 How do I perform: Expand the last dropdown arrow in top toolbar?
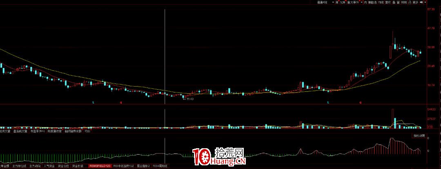pos(425,2)
